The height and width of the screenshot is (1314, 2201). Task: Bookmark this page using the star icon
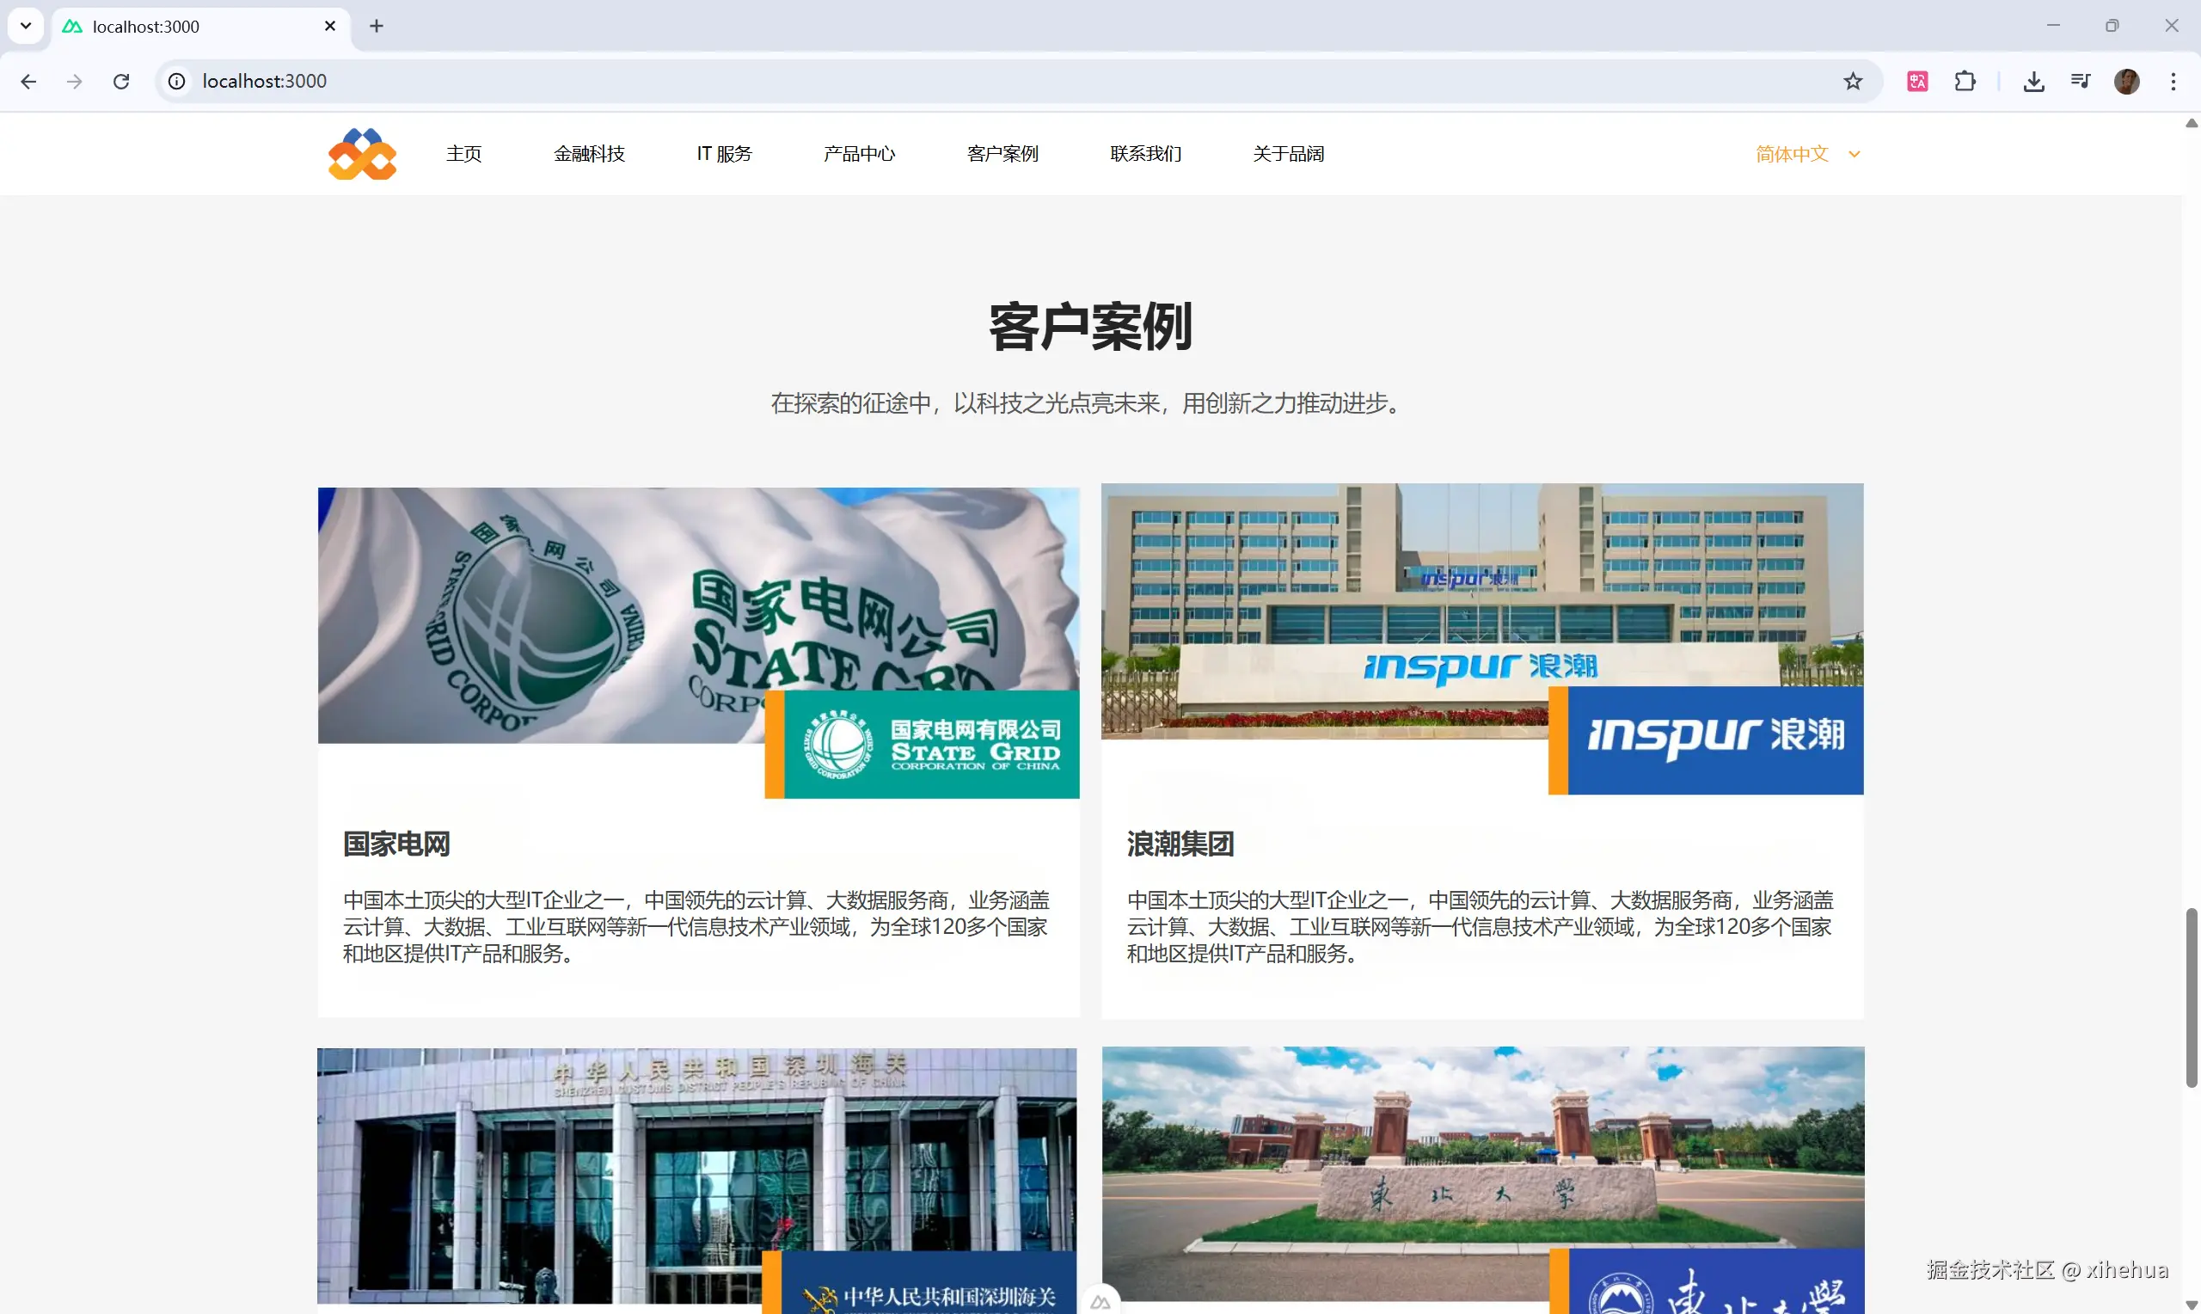point(1852,82)
